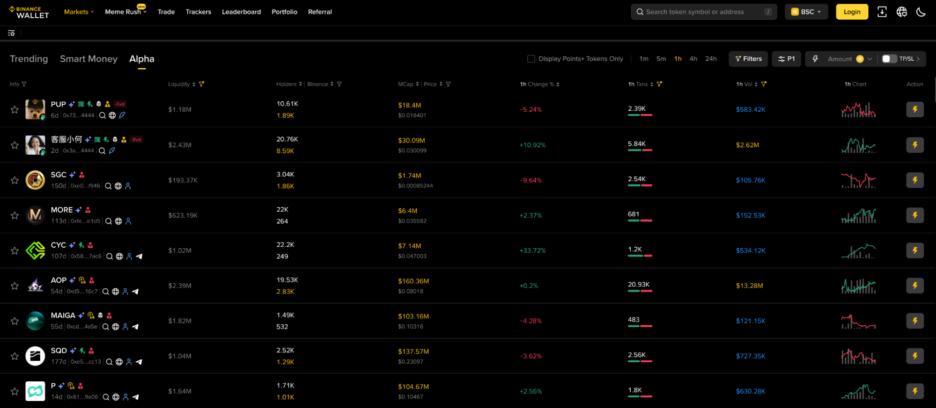Open the Telegram icon in CYC row

coord(139,257)
